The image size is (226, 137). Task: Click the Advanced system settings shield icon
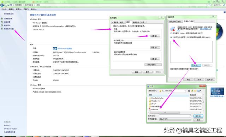click(2, 29)
